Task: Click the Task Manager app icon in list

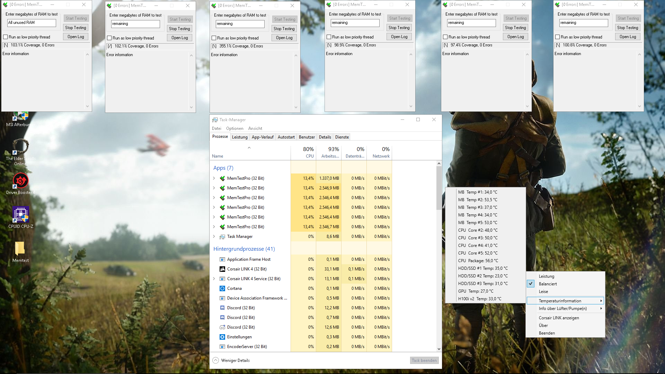Action: [x=222, y=237]
